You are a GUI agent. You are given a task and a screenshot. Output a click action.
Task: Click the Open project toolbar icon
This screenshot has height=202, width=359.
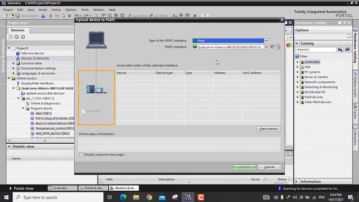[11, 16]
